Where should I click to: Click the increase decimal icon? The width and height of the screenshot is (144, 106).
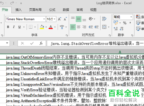click(x=116, y=29)
